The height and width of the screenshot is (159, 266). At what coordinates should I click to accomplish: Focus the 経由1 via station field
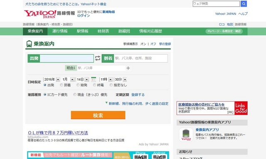tap(101, 68)
